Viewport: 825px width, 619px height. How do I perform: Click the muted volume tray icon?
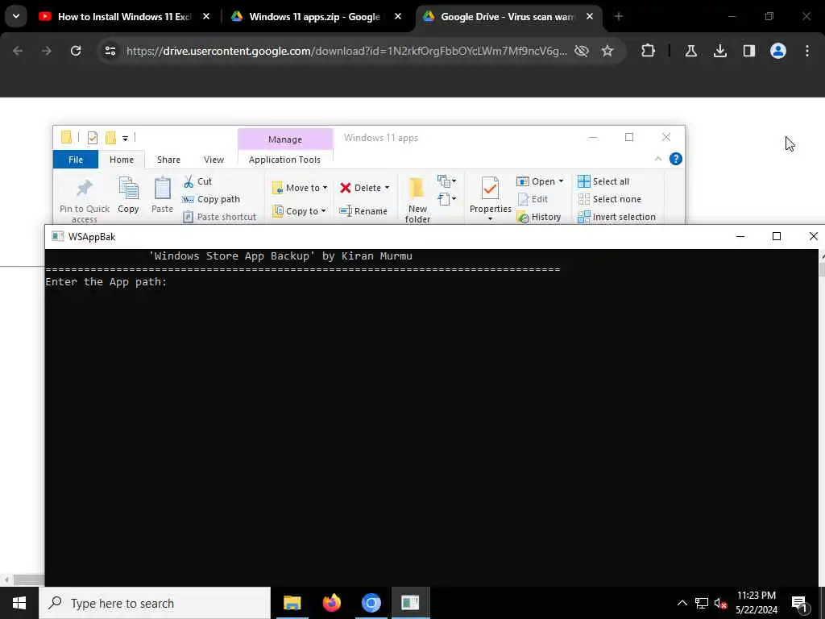tap(720, 603)
